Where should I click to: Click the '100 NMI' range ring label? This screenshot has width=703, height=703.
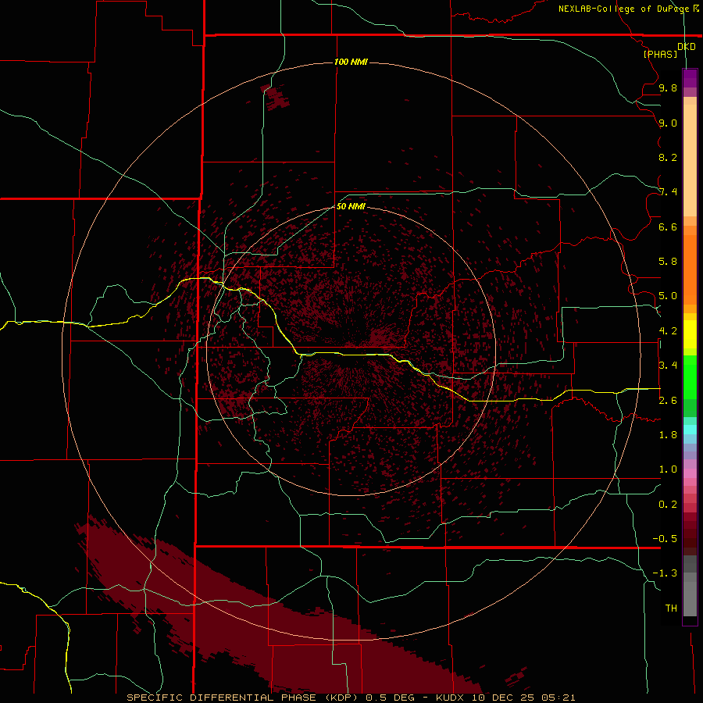tap(351, 62)
